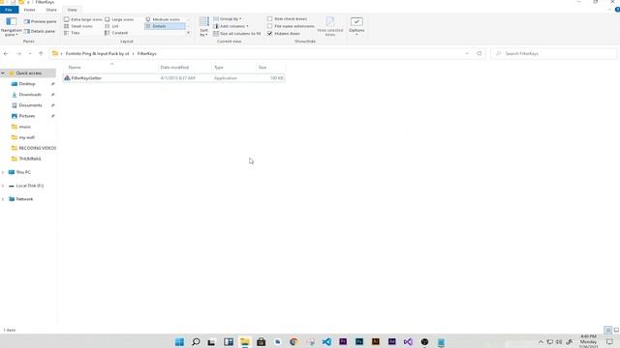Open Microsoft Store from taskbar
The width and height of the screenshot is (620, 348).
click(261, 341)
